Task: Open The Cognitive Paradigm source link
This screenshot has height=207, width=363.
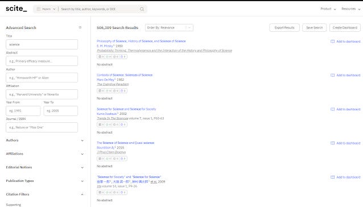Action: [113, 84]
